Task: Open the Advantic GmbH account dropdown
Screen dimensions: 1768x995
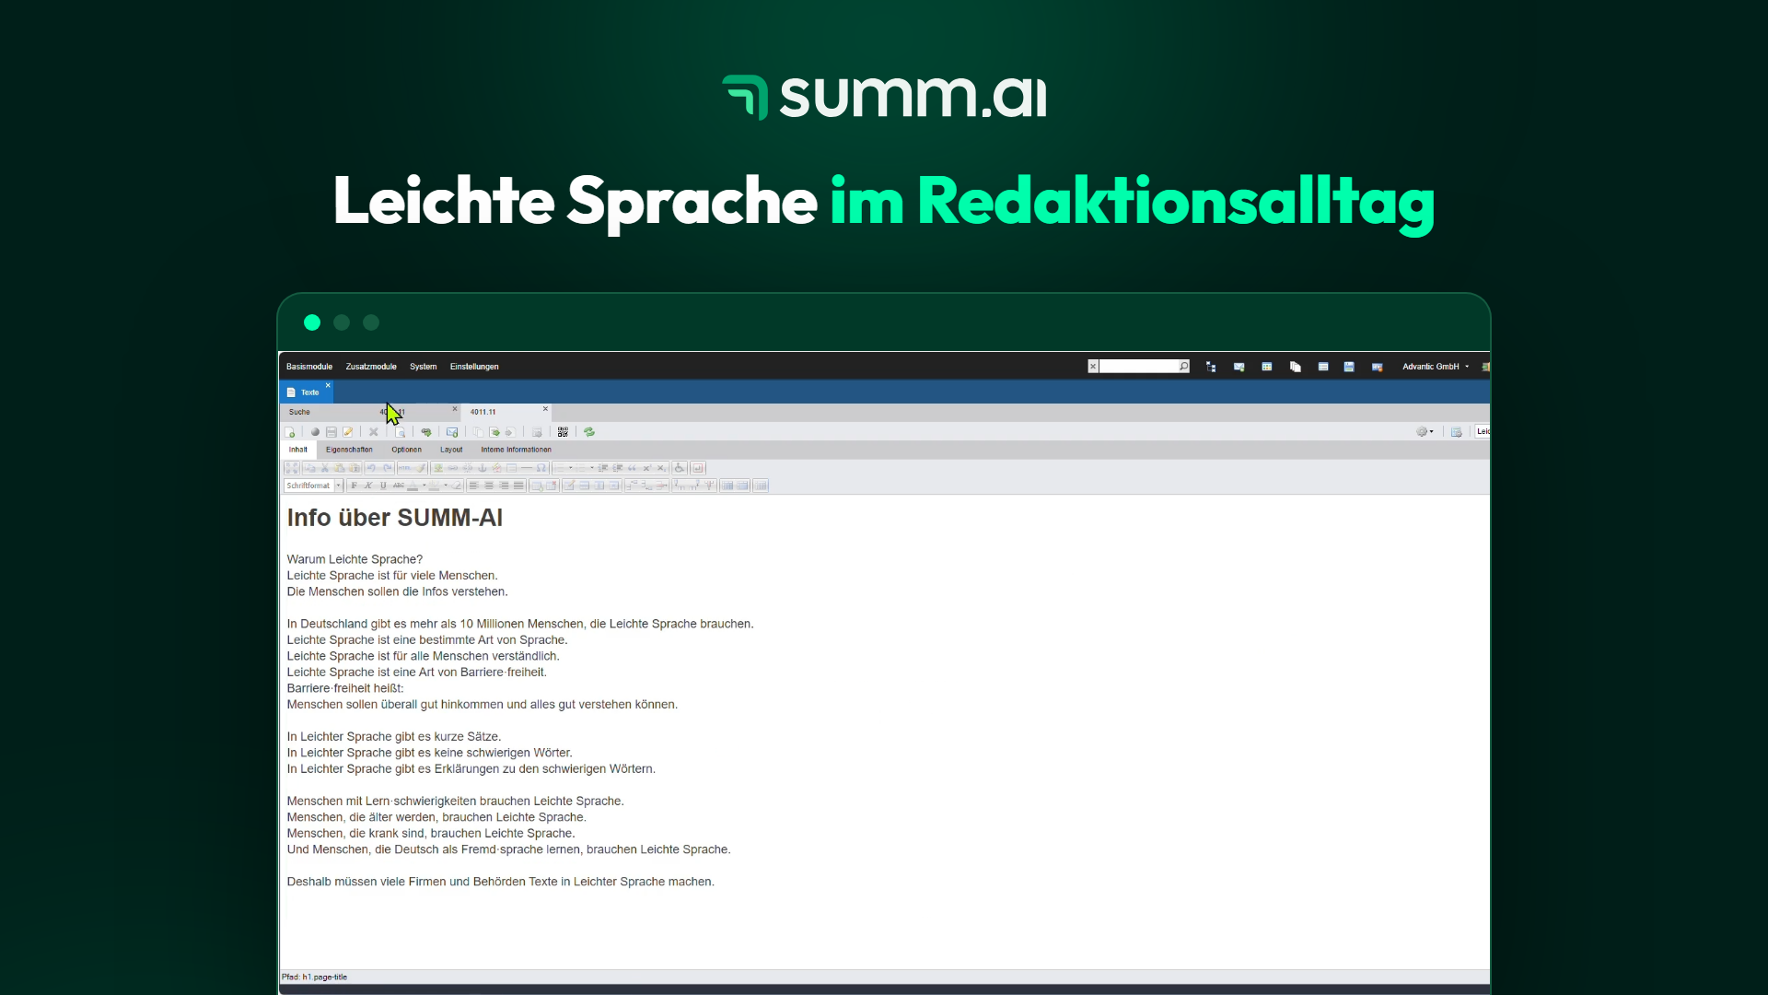Action: [x=1436, y=367]
